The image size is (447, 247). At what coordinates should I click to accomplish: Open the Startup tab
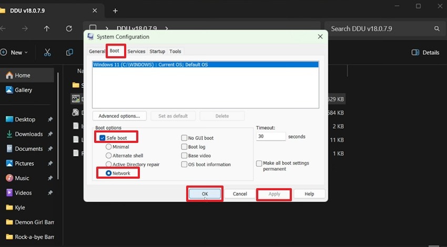click(x=157, y=52)
